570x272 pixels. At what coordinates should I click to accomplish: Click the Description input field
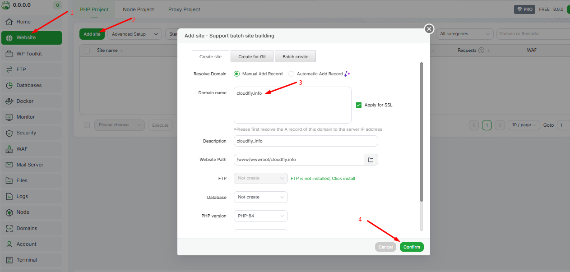click(306, 141)
